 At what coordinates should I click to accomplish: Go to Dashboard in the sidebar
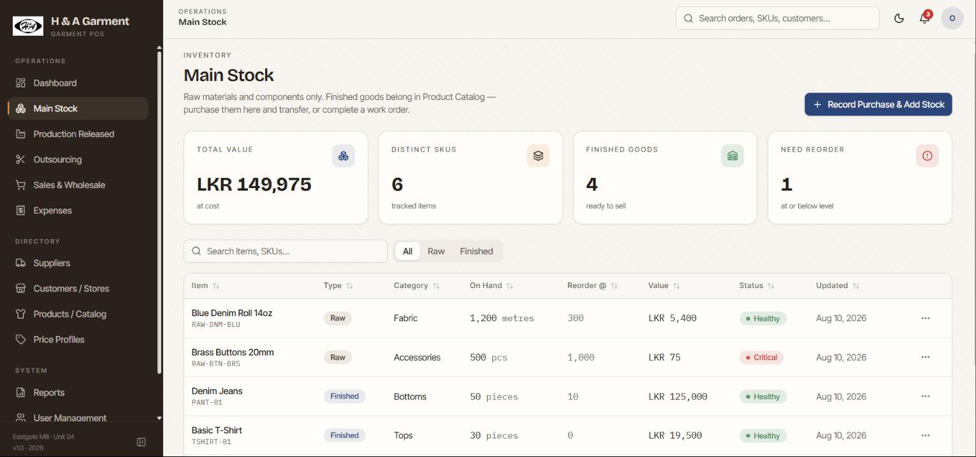pyautogui.click(x=78, y=83)
